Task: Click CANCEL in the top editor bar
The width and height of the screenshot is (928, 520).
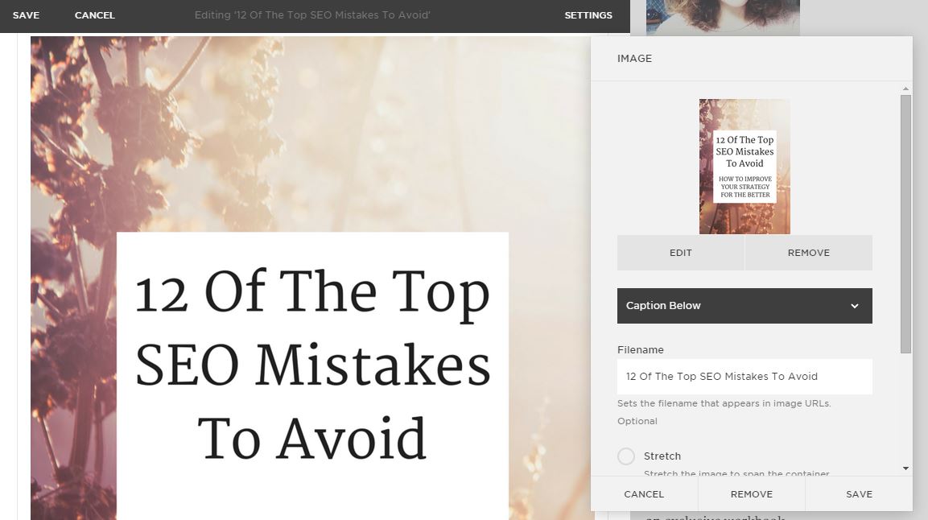Action: 95,15
